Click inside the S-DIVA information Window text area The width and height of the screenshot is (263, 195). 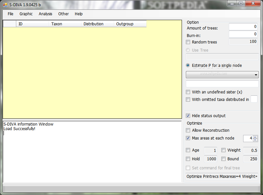[92, 152]
